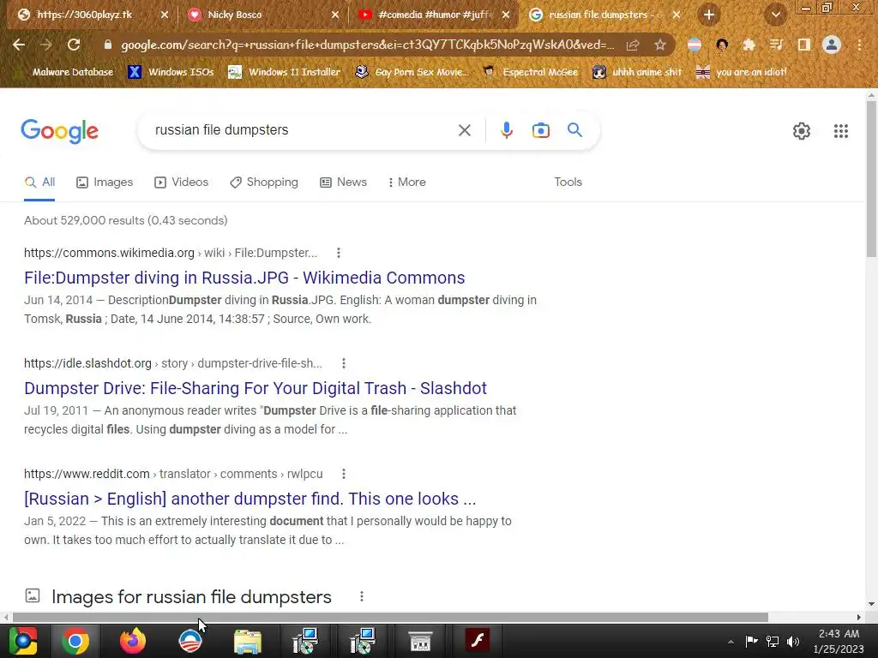The height and width of the screenshot is (658, 878).
Task: Click the Chrome icon in the taskbar
Action: 75,641
